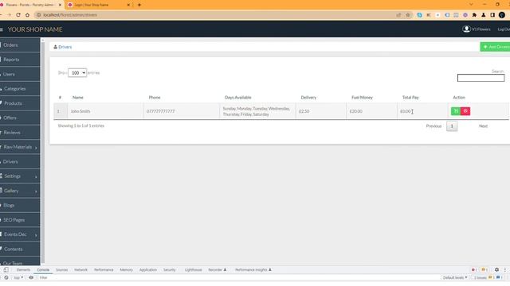Viewport: 510px width, 286px height.
Task: Click the Chrome Labs flask icon
Action: click(x=484, y=15)
